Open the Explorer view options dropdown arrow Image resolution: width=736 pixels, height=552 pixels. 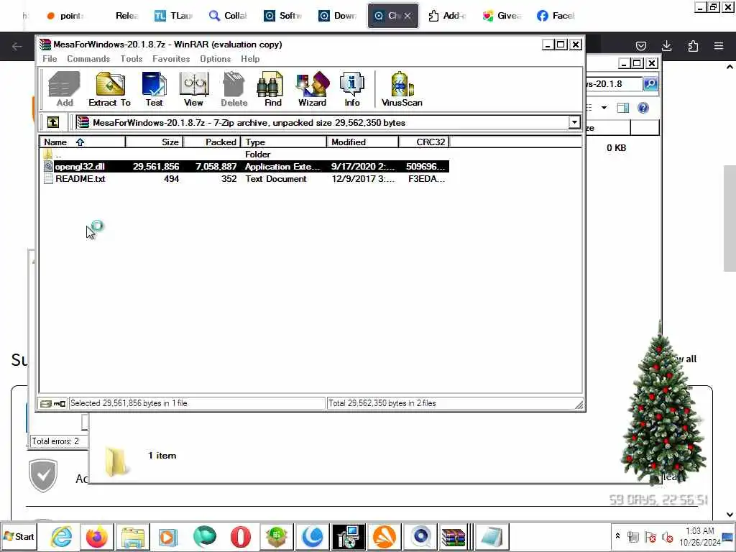tap(604, 108)
